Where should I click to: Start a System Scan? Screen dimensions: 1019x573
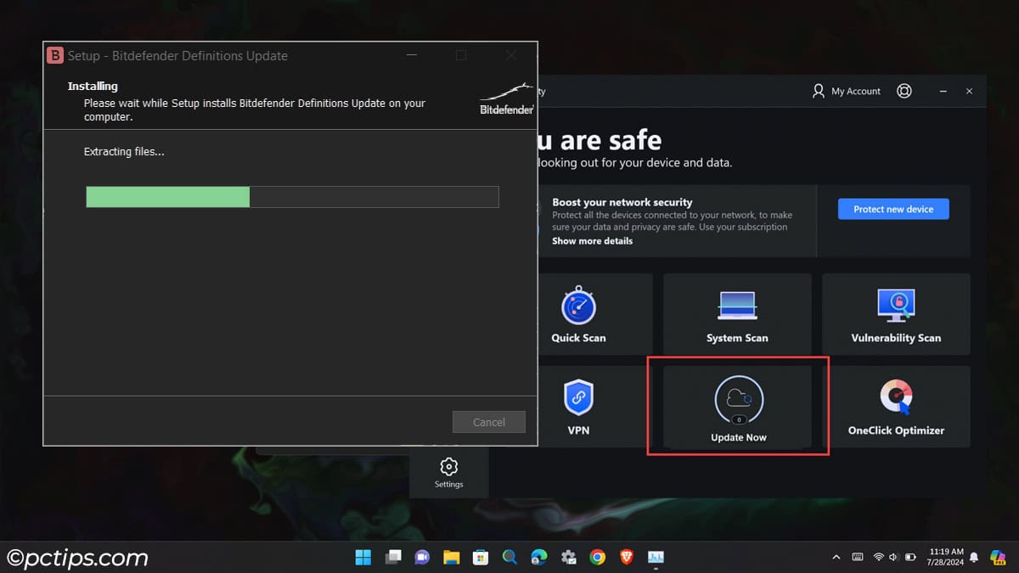pyautogui.click(x=737, y=314)
